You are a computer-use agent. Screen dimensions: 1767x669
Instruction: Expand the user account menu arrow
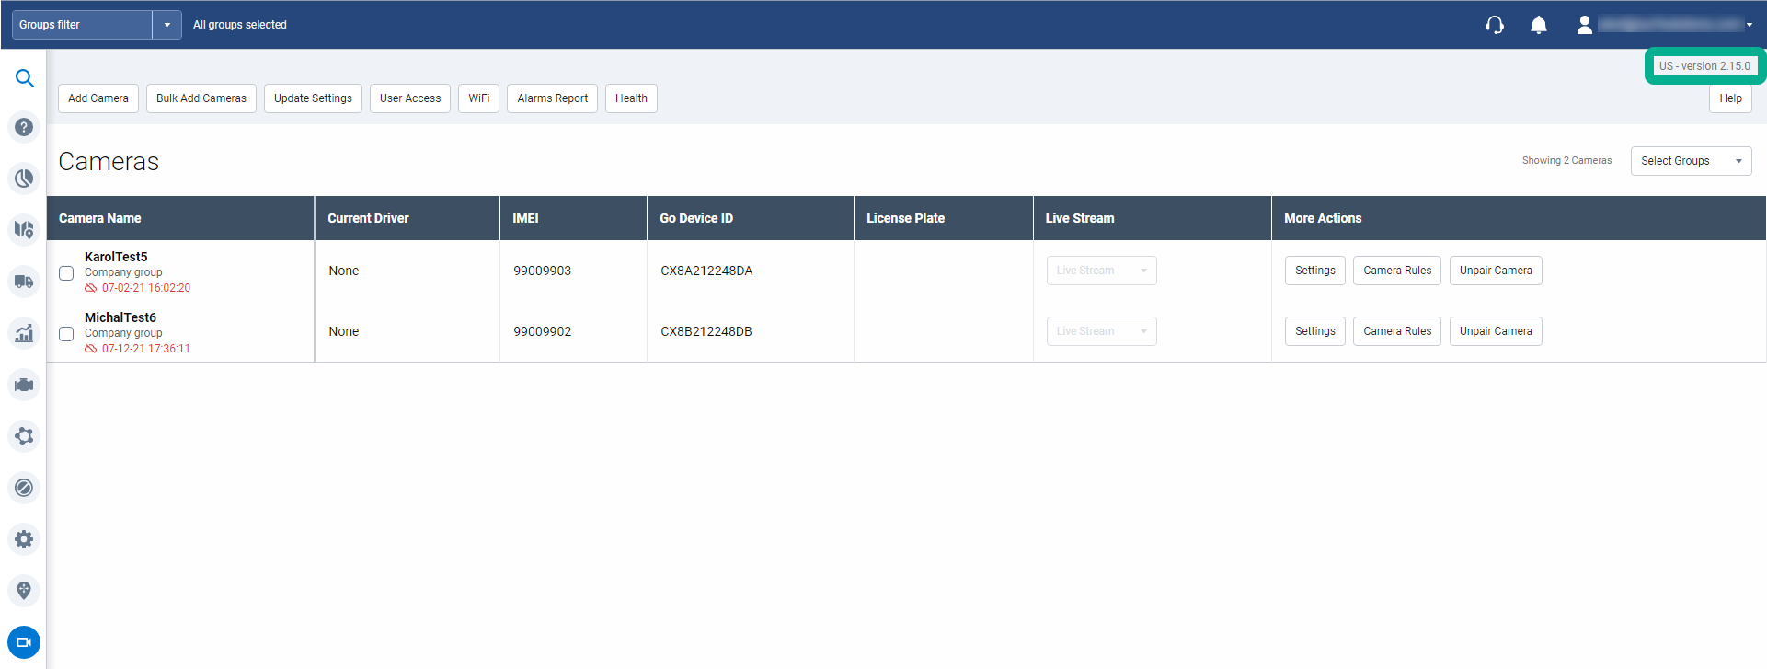click(x=1749, y=25)
